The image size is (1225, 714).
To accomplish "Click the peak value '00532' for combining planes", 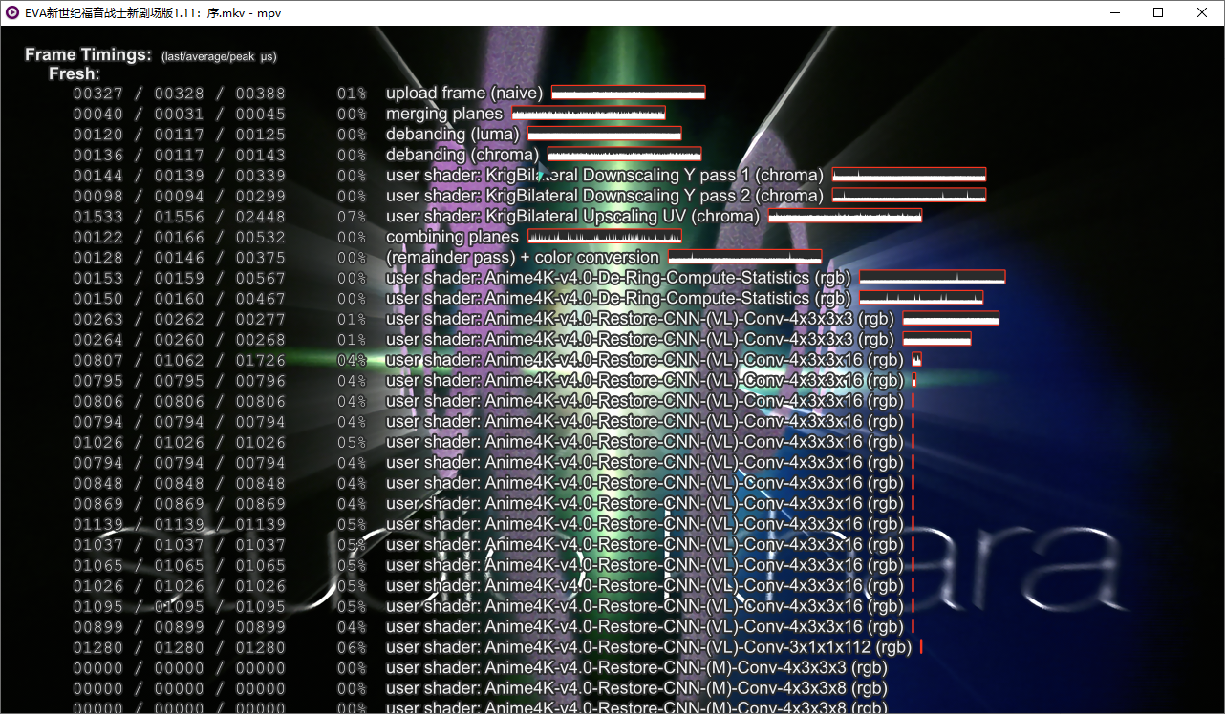I will click(x=261, y=237).
